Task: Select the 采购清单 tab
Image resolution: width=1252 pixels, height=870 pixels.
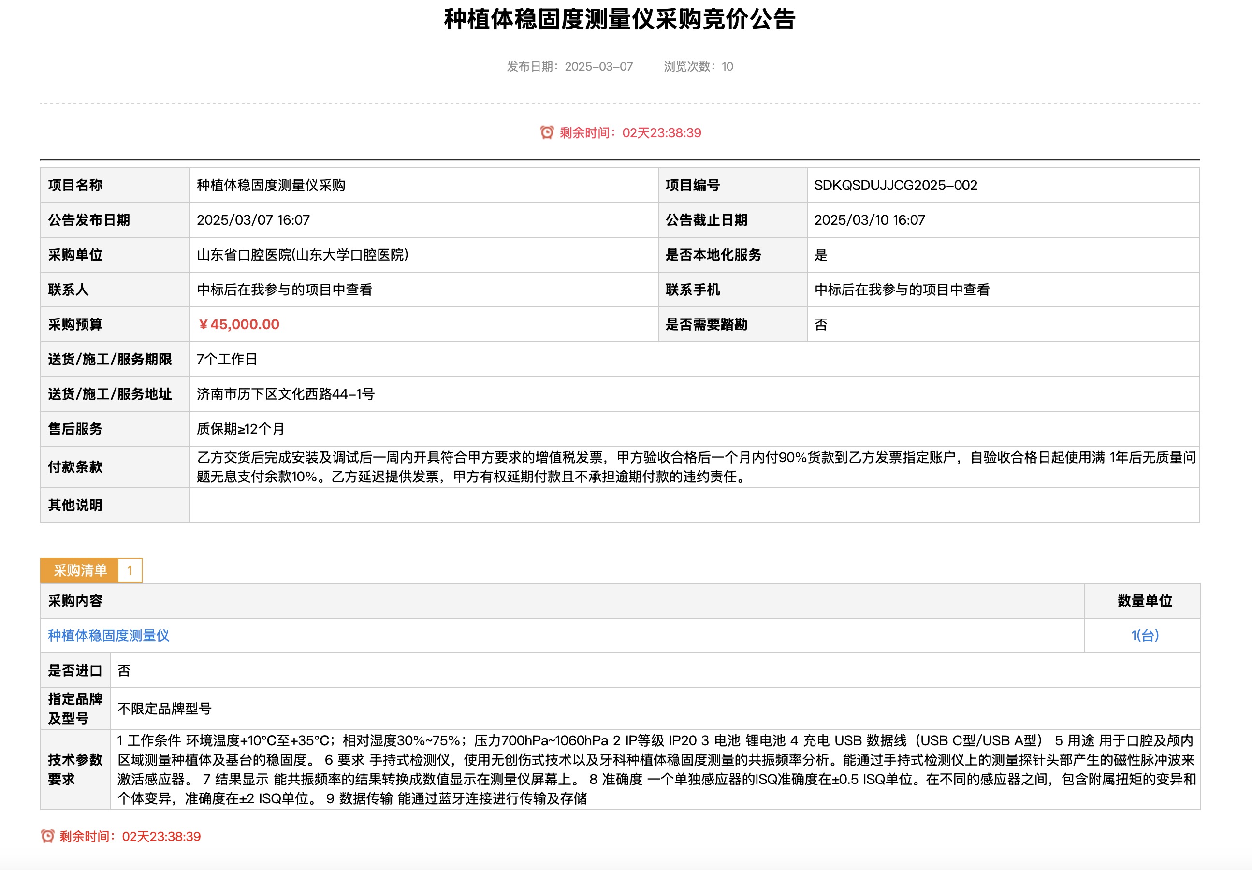Action: 80,570
